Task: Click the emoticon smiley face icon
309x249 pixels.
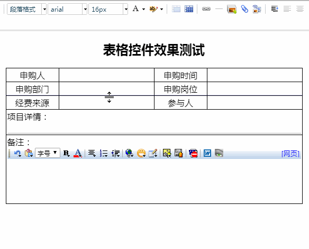Action: click(x=141, y=153)
